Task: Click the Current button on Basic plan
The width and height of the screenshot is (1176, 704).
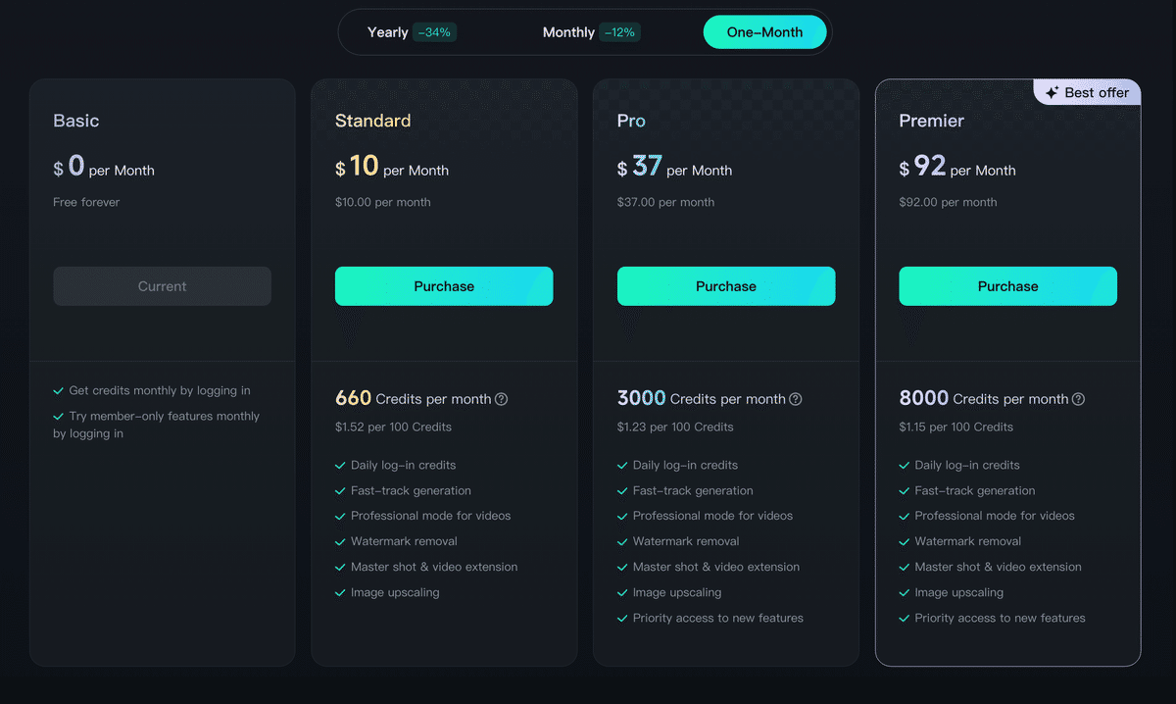Action: [162, 286]
